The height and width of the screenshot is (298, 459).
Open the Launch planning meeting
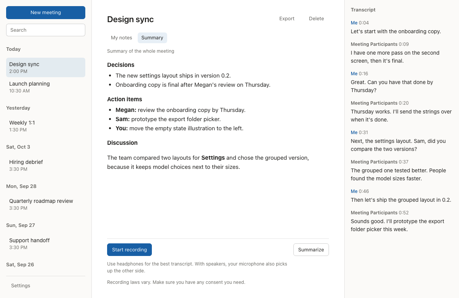point(46,87)
